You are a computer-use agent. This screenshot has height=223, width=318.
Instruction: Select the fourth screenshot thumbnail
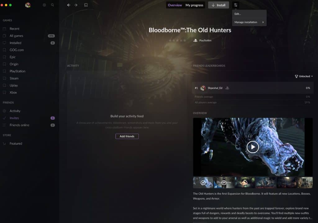pos(266,182)
